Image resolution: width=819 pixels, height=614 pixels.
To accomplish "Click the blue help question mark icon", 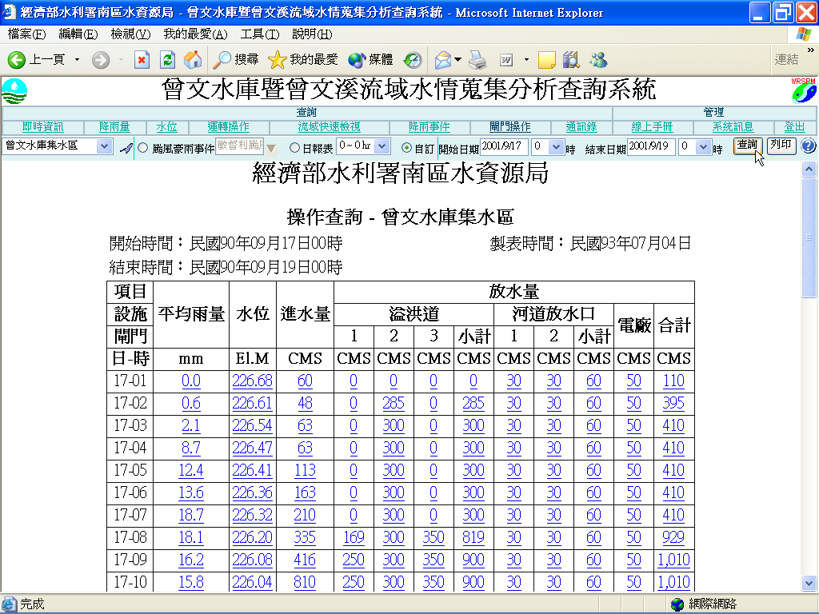I will pos(808,146).
